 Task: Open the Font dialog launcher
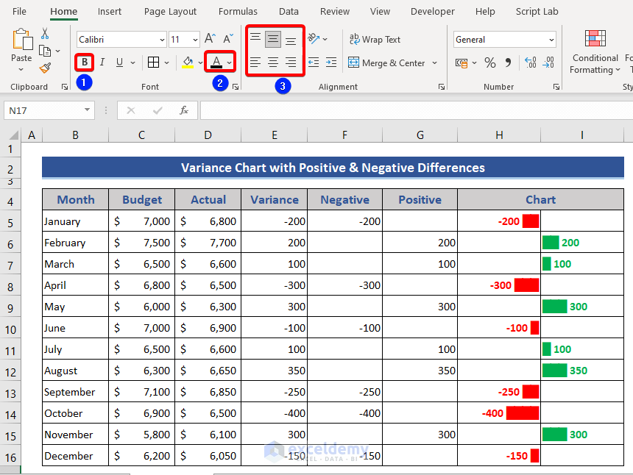tap(236, 87)
